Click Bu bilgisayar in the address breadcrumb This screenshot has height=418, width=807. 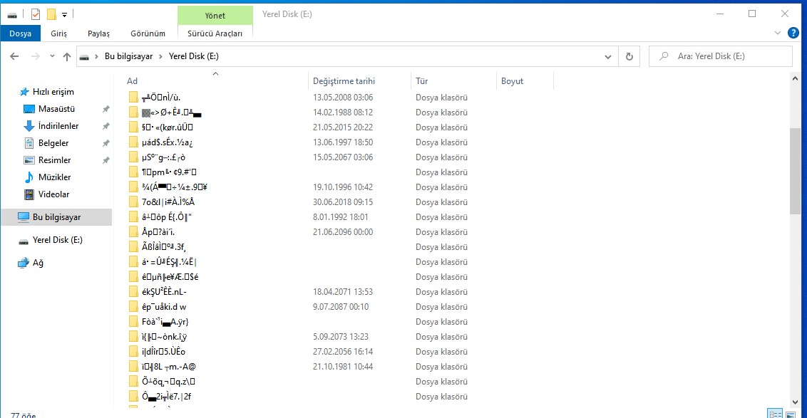pos(129,56)
